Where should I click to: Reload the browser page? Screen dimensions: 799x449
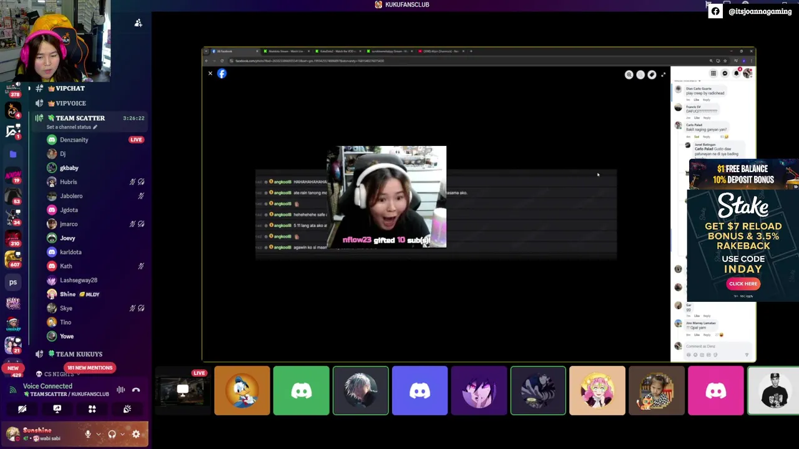pyautogui.click(x=222, y=60)
